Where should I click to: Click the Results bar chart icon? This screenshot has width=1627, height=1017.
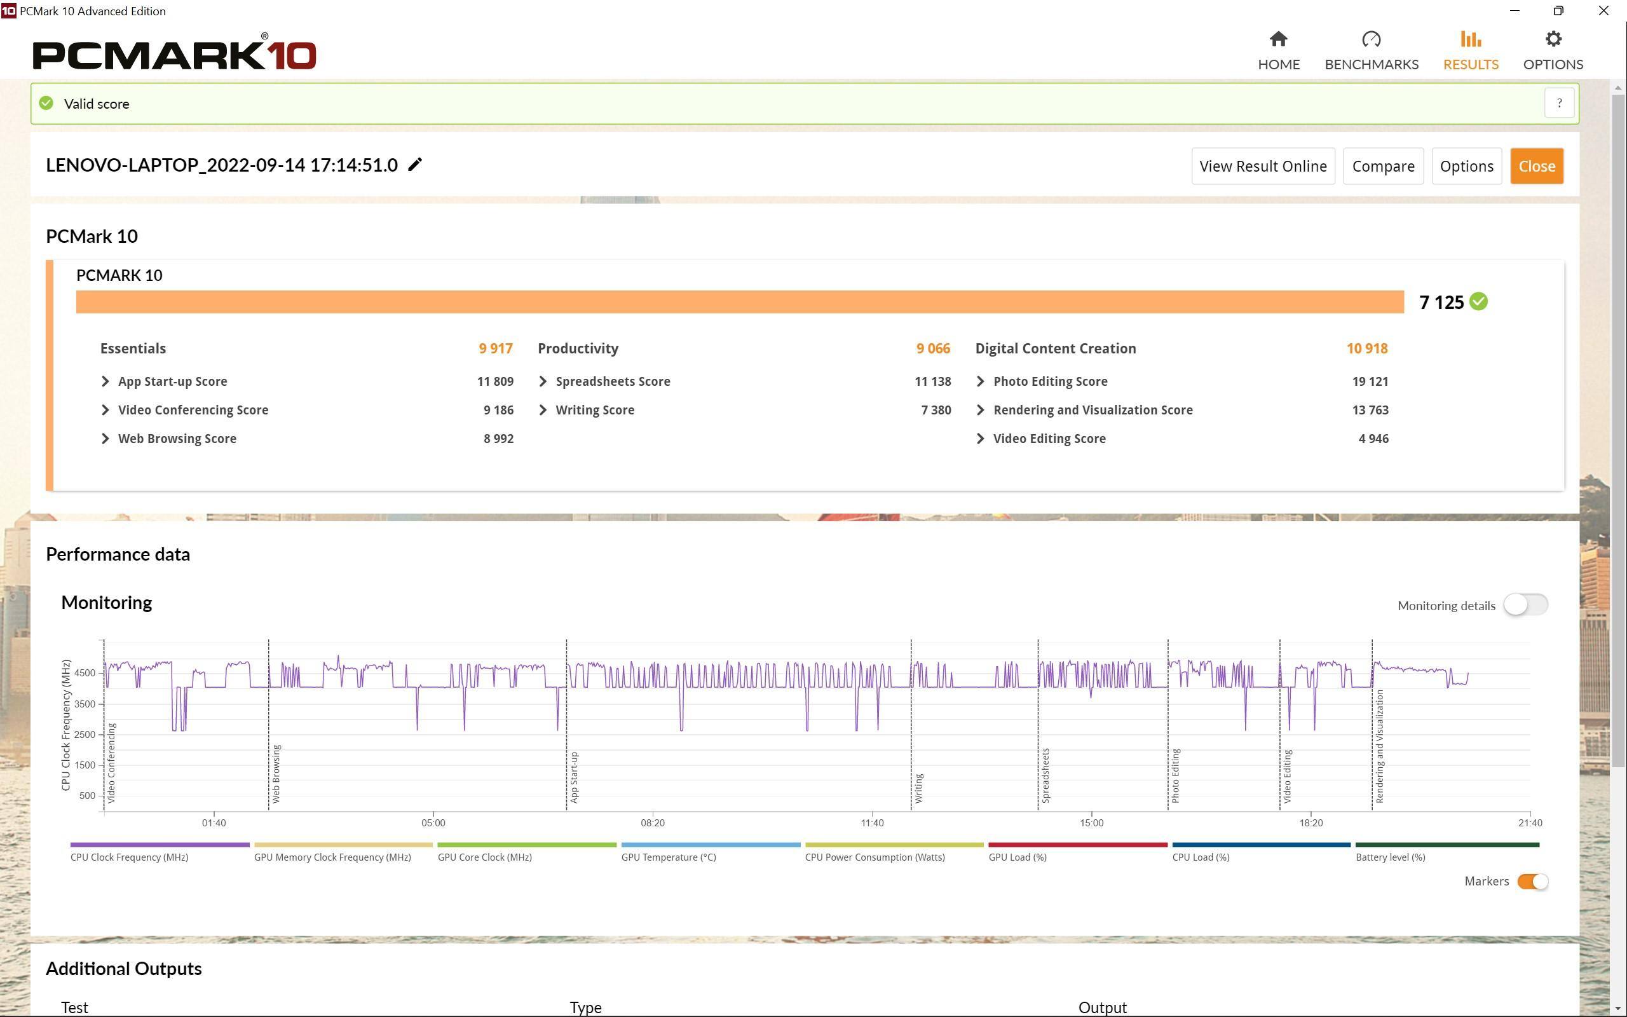pos(1471,39)
